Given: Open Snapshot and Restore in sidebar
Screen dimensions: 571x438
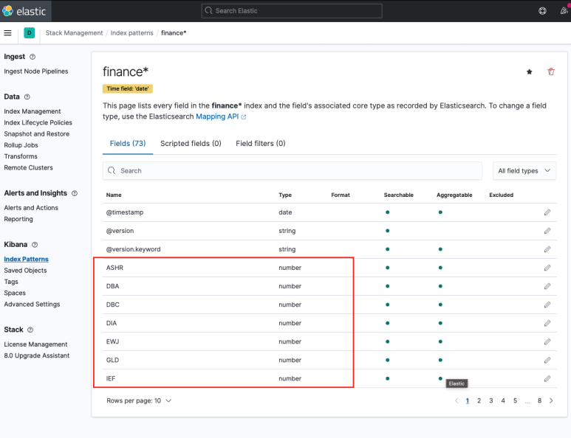Looking at the screenshot, I should pos(37,133).
